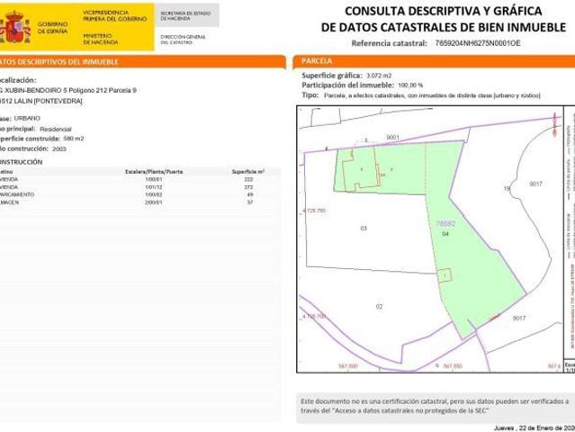
Task: Select the 'Referencia catastral:' label
Action: tap(389, 43)
